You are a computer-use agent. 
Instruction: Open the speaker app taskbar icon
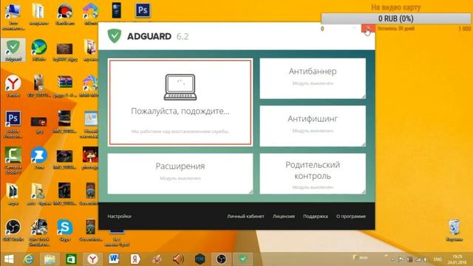coord(178,259)
